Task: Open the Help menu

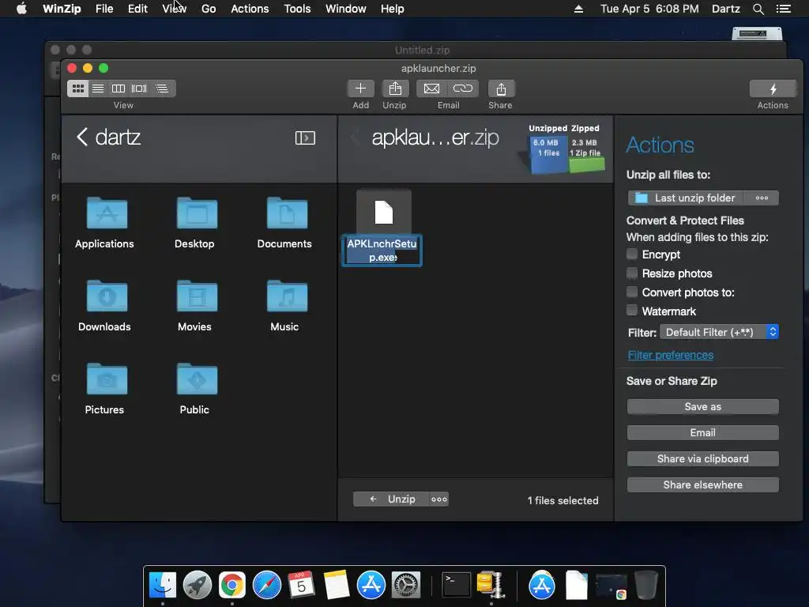Action: tap(392, 9)
